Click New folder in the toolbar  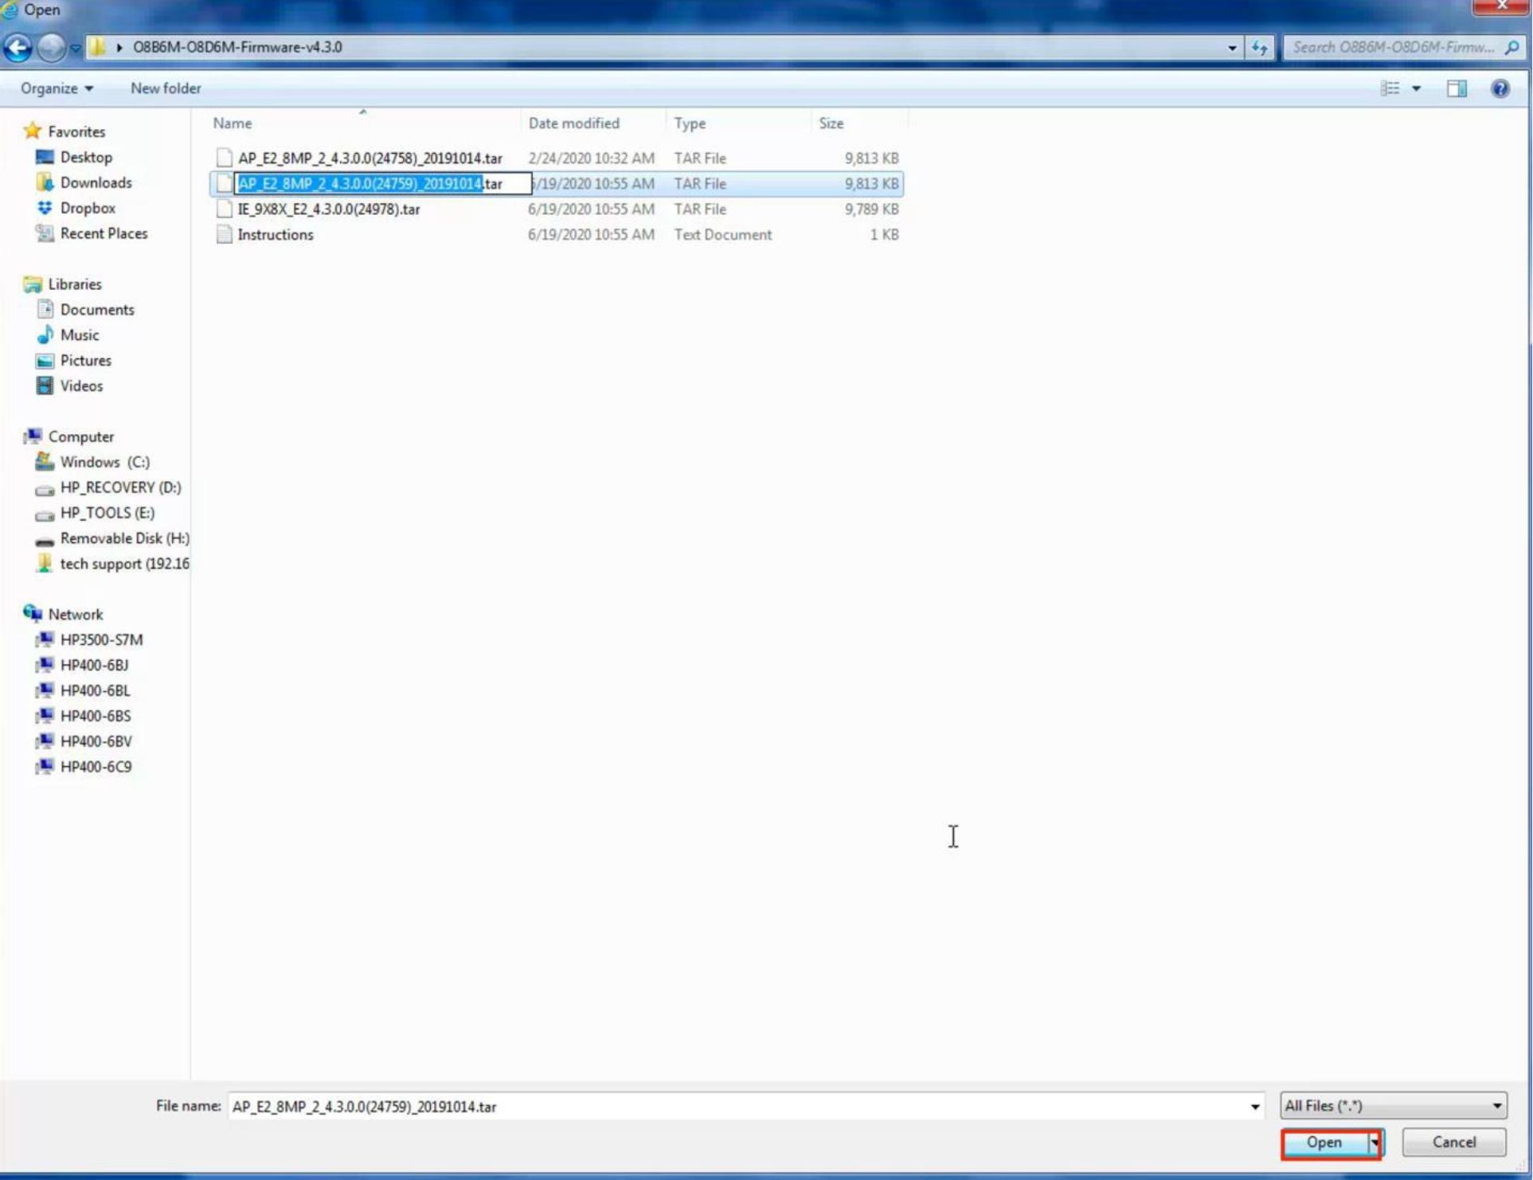pos(166,88)
